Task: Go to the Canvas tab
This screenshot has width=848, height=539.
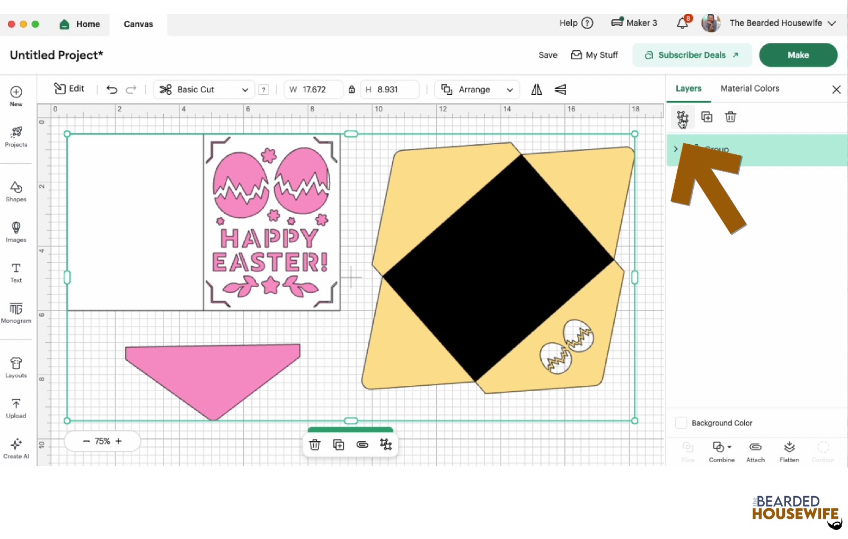Action: [x=137, y=24]
